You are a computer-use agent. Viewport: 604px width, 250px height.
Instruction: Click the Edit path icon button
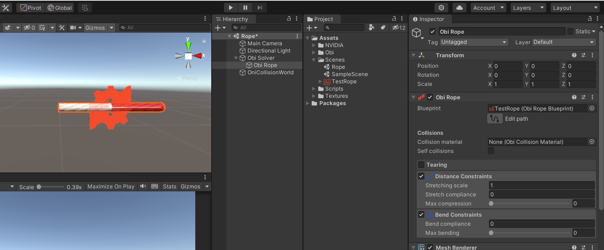[x=495, y=118]
